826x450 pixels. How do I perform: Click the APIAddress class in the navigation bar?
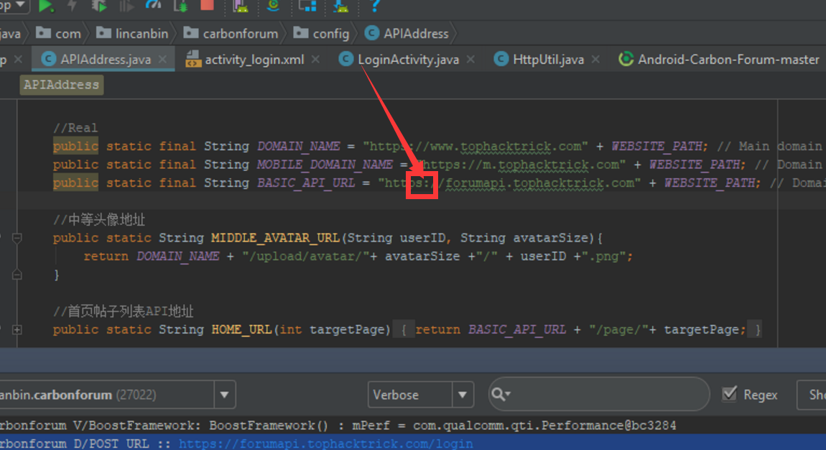click(x=407, y=34)
